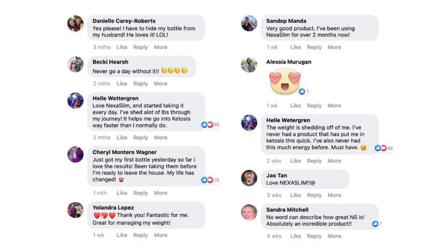Screen dimensions: 444x249
Task: Open Danielle Carey-Roberts' profile picture
Action: 75,24
